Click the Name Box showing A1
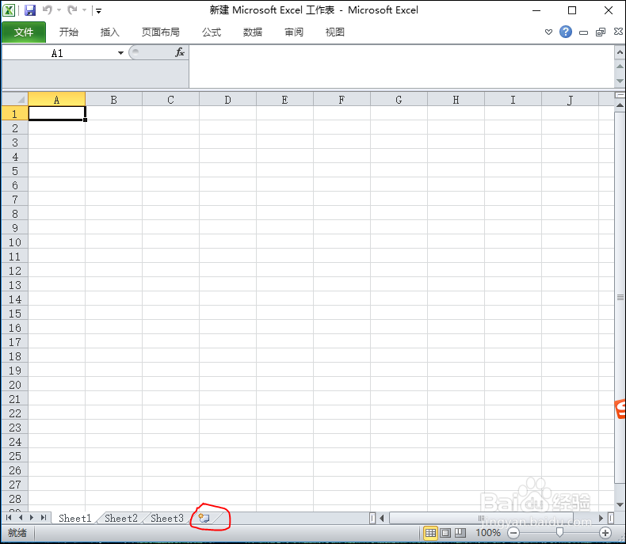 click(x=58, y=53)
